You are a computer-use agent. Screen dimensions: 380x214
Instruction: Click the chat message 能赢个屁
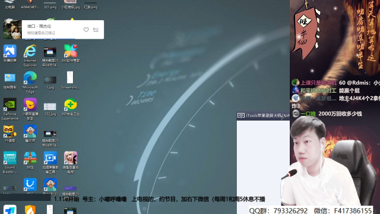tap(349, 91)
